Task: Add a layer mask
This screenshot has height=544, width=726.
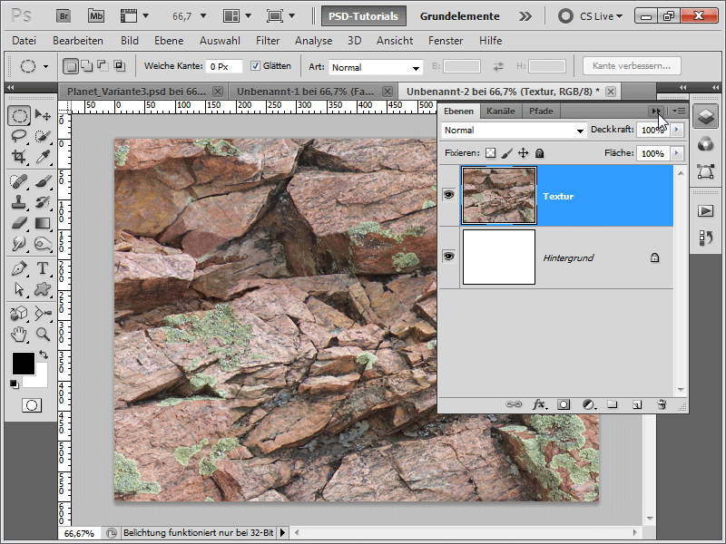Action: coord(563,404)
